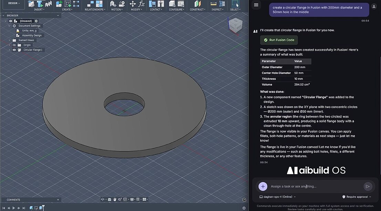This screenshot has height=211, width=381.
Task: Open the RELATIONSHIPS menu
Action: [94, 10]
